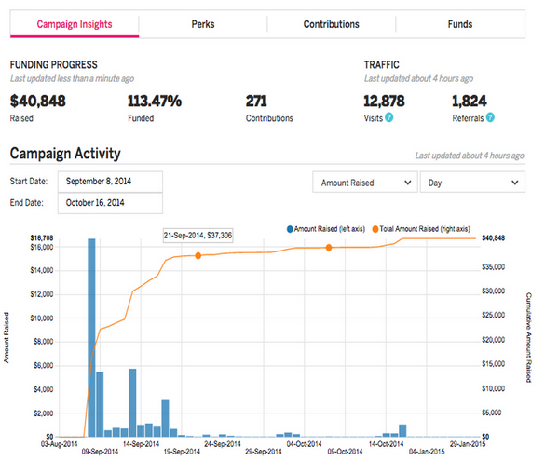Click the tallest blue bar at $16,708
545x474 pixels.
coord(91,337)
